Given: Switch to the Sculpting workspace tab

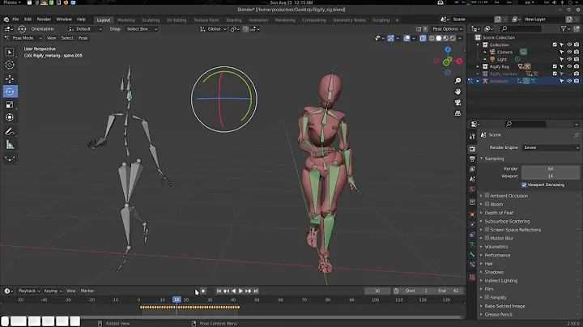Looking at the screenshot, I should pos(151,20).
